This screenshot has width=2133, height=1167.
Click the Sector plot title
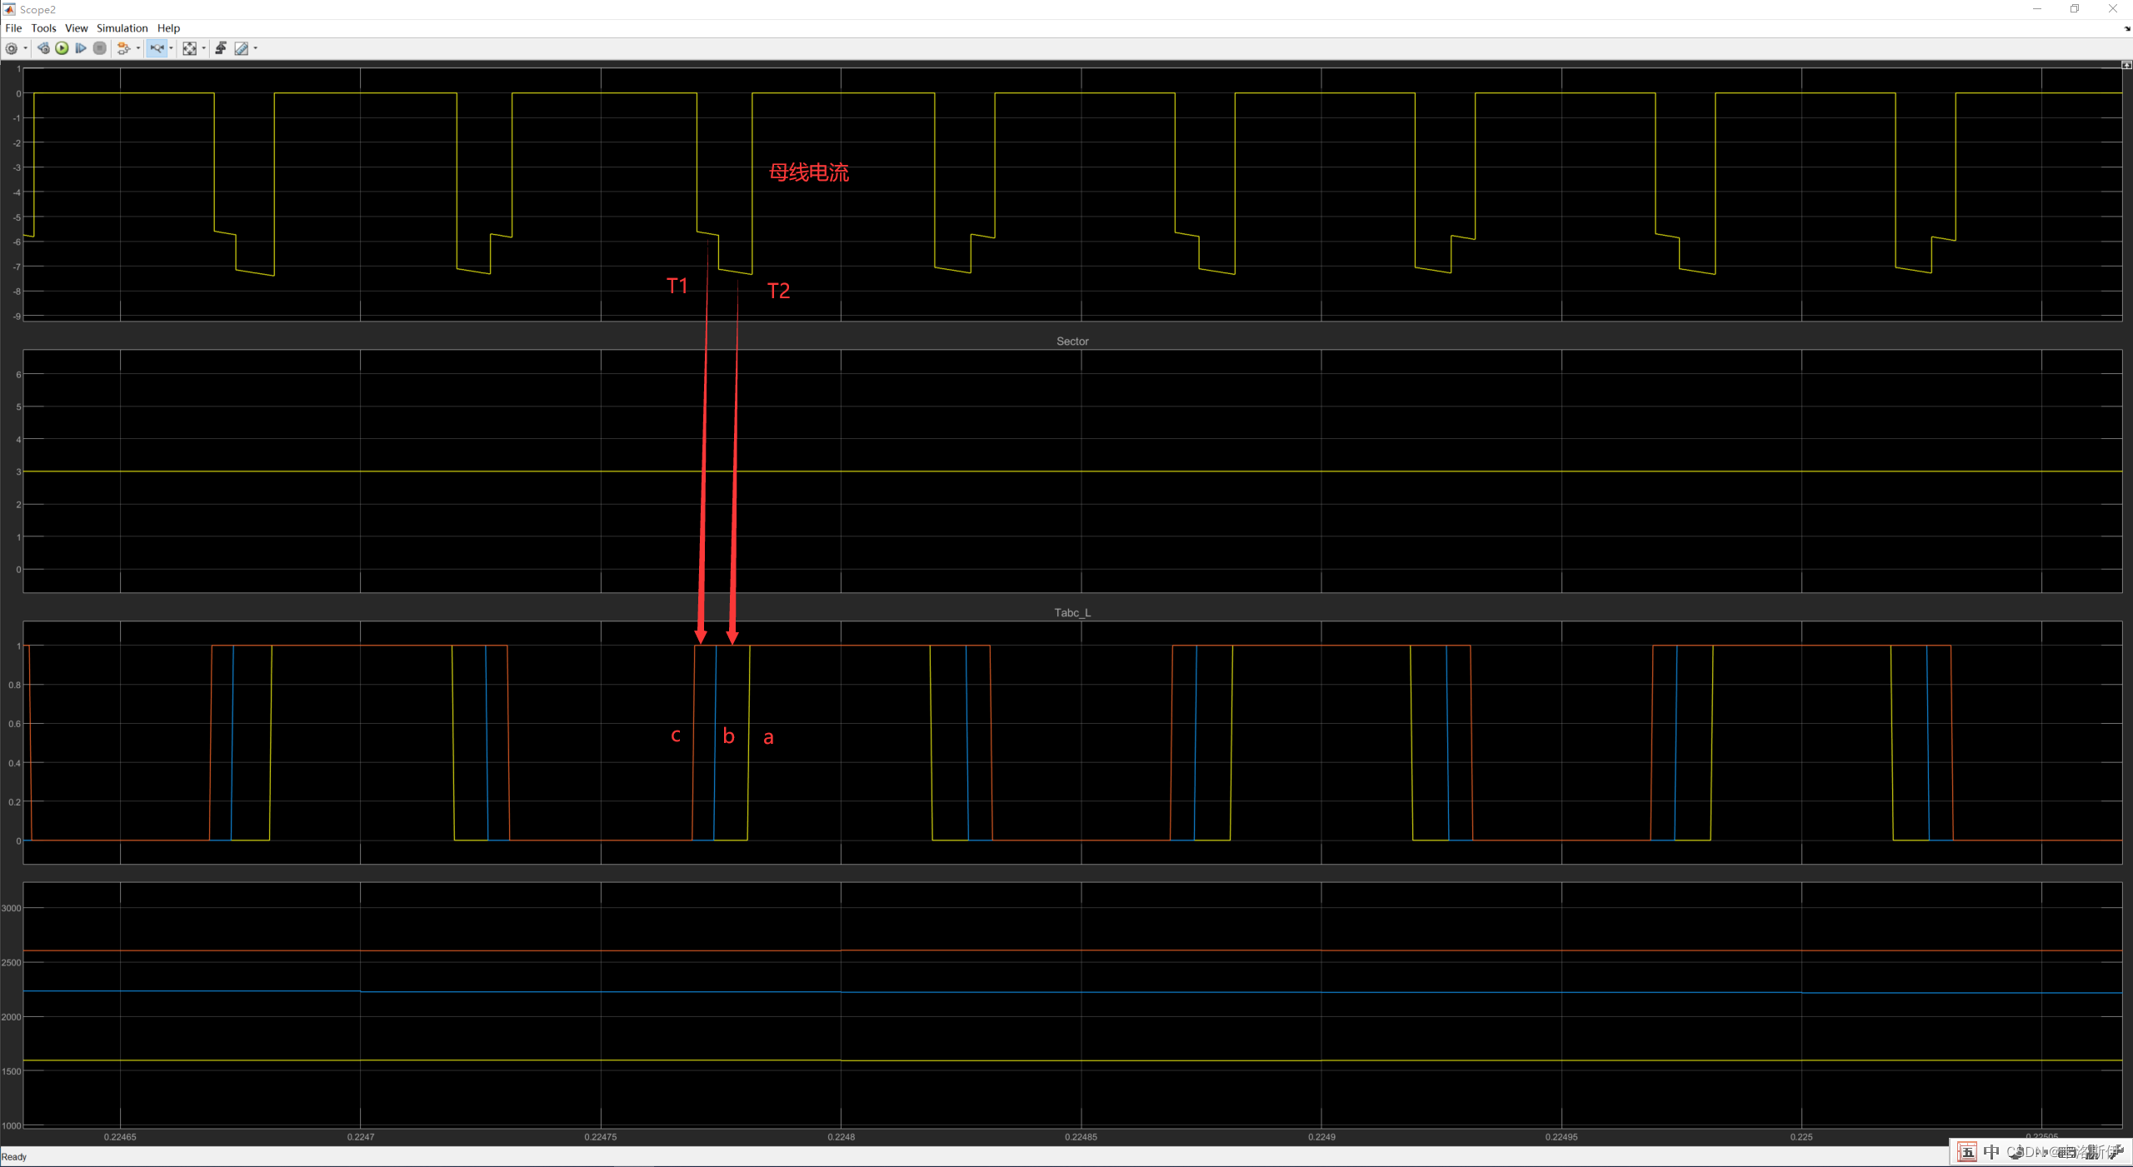click(x=1072, y=342)
